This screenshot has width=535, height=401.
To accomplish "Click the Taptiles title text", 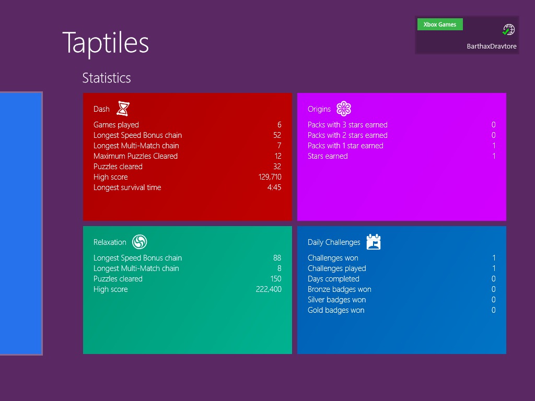I will [x=106, y=43].
